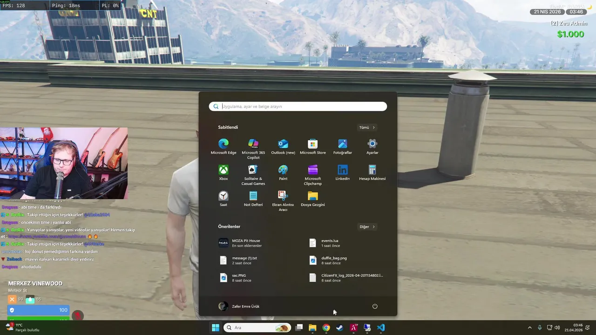
Task: Click the taskbar Ara search box
Action: coord(257,328)
